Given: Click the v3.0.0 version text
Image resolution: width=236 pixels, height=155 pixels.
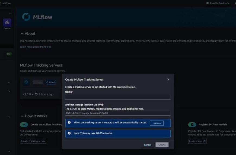Looking at the screenshot, I should 27,94.
